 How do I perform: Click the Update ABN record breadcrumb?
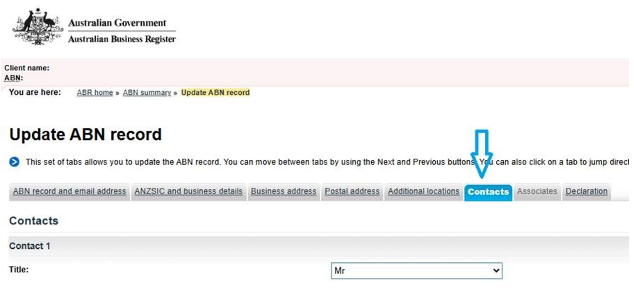coord(215,93)
